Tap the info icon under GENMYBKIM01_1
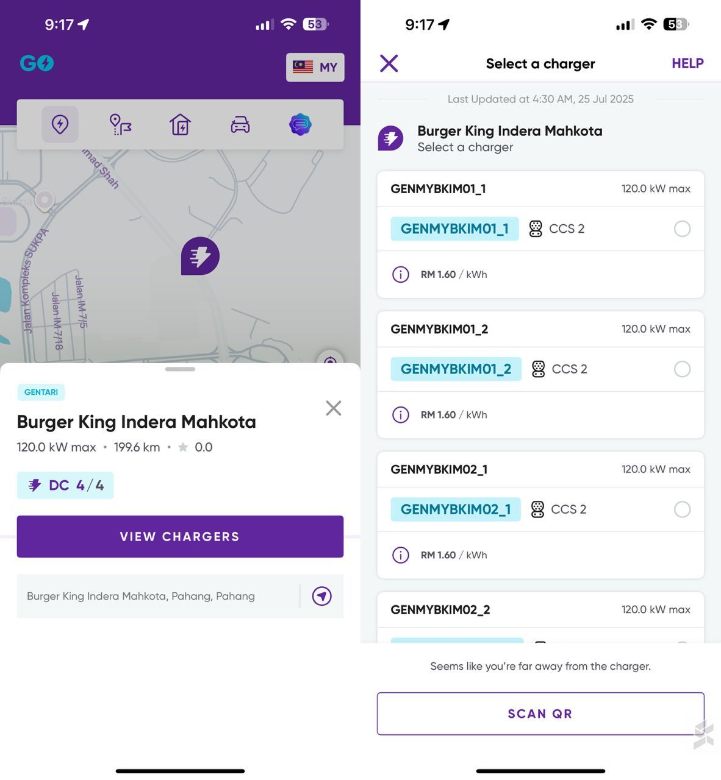Image resolution: width=721 pixels, height=780 pixels. 400,274
